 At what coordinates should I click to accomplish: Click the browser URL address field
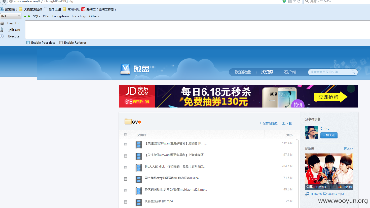[x=147, y=1]
